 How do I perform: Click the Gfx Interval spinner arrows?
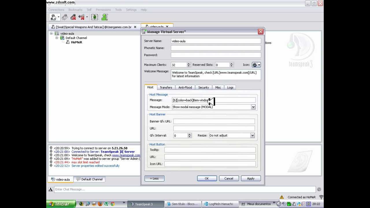click(190, 135)
